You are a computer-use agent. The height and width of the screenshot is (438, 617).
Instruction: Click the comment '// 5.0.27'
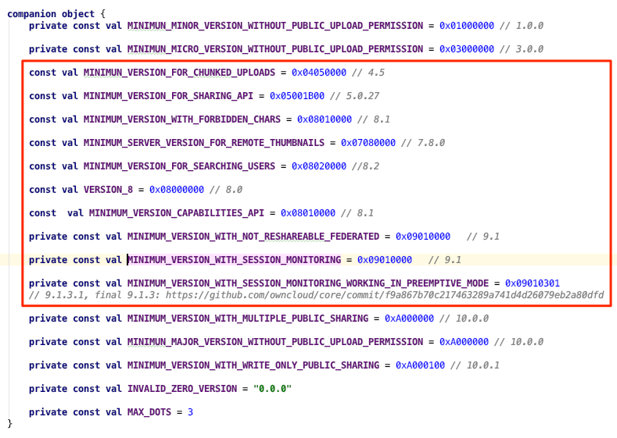point(354,96)
